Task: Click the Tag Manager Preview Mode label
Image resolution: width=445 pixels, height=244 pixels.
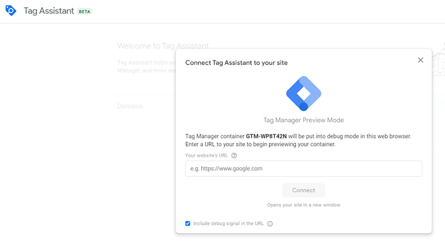Action: pyautogui.click(x=303, y=120)
